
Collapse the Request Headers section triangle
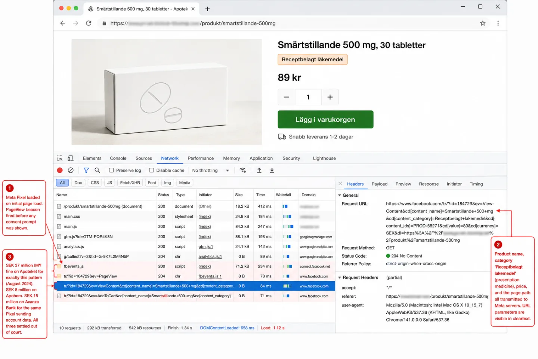(x=340, y=277)
